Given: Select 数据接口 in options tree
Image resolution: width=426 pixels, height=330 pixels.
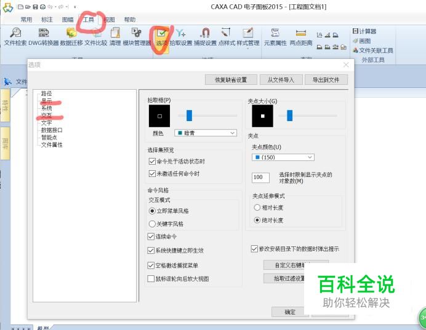Looking at the screenshot, I should (52, 130).
